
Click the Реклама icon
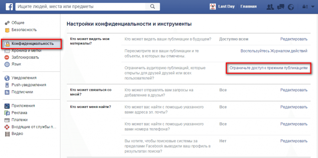point(7,113)
